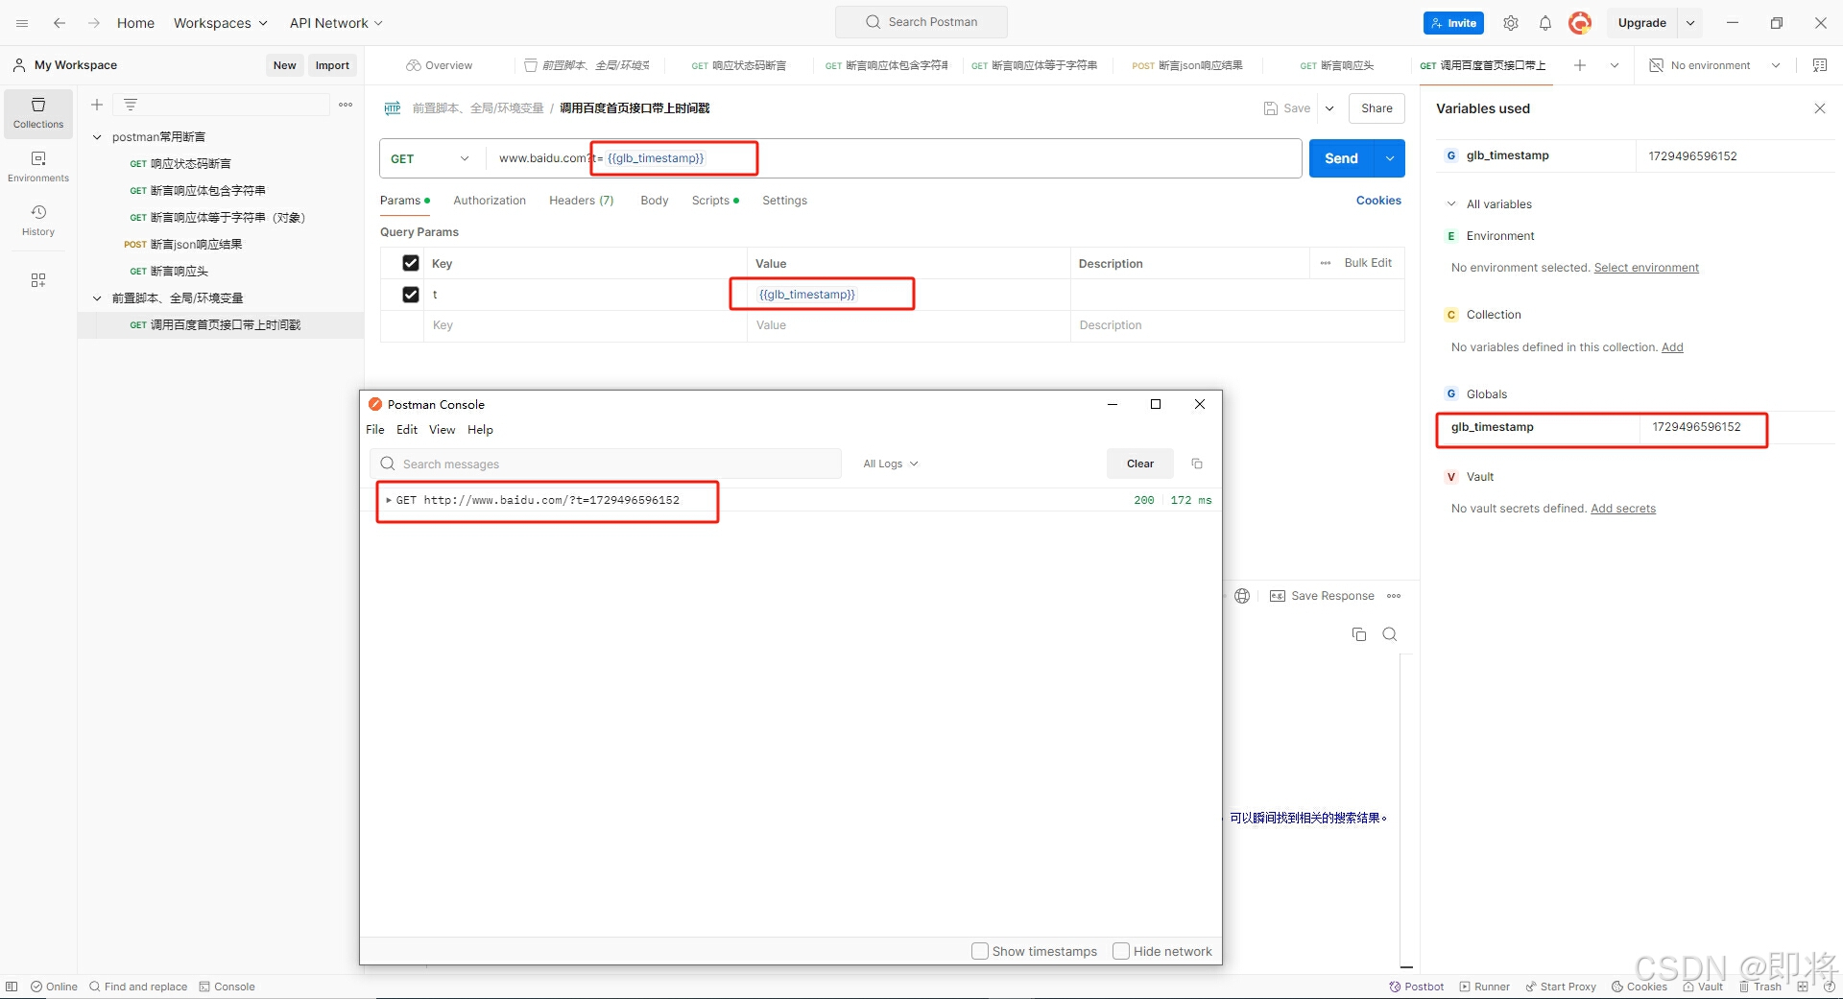Search the response body icon

pos(1390,634)
